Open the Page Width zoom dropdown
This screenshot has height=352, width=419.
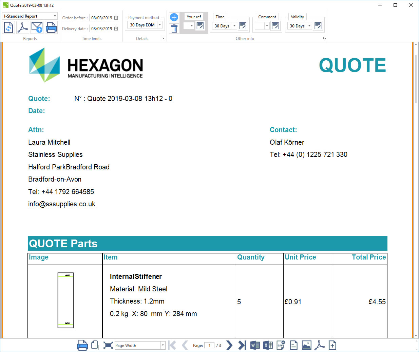pos(163,345)
